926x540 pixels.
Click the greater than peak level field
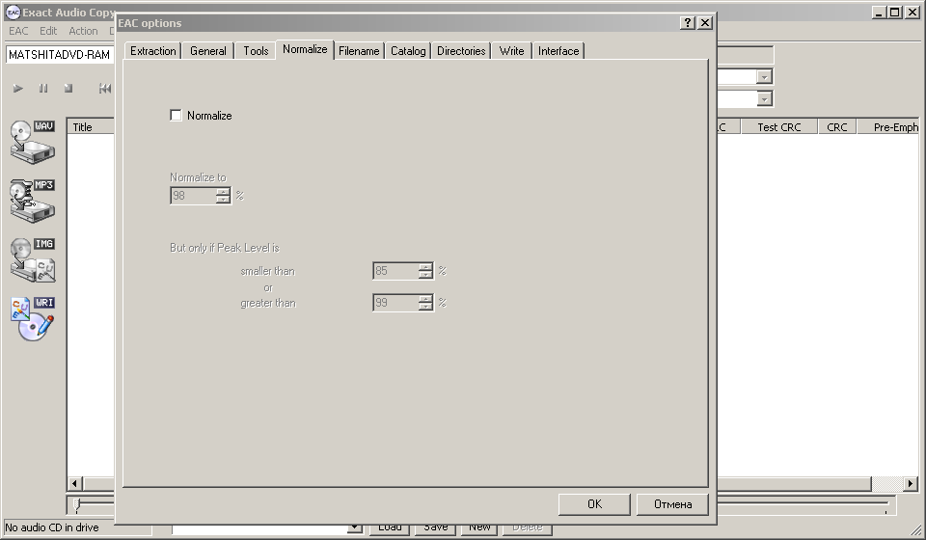[395, 303]
